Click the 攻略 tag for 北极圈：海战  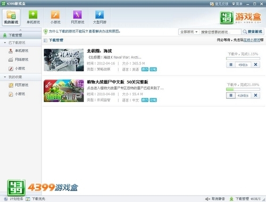point(153,69)
